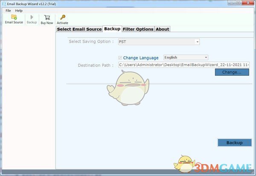Open the Help menu
Screen dimensions: 256x176
click(19, 11)
